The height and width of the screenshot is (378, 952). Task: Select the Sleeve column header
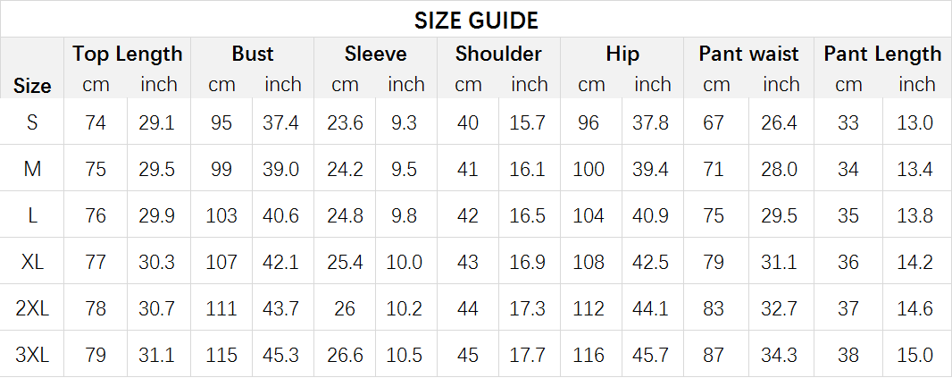click(x=375, y=54)
